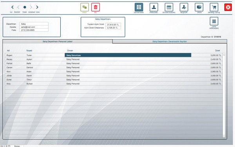The height and width of the screenshot is (147, 235).
Task: Select the first name Arzu
Action: click(9, 84)
